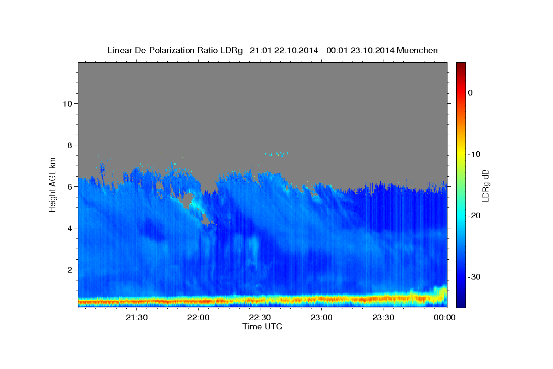Click the height label '10'
The height and width of the screenshot is (369, 553).
[x=67, y=103]
